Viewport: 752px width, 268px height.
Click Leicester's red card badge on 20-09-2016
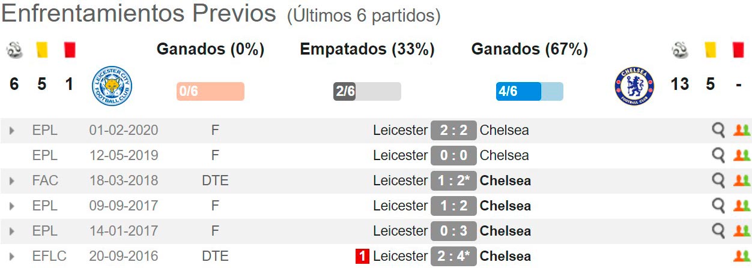coord(362,257)
